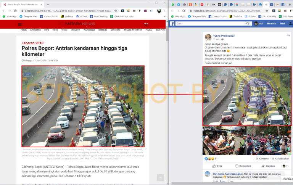Screen dimensions: 293x185
Task: Bookmark the Facebook page with the star
Action: click(x=267, y=11)
